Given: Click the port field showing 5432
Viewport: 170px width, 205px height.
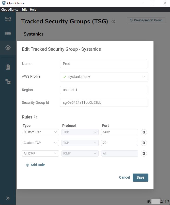Looking at the screenshot, I should click(x=120, y=132).
